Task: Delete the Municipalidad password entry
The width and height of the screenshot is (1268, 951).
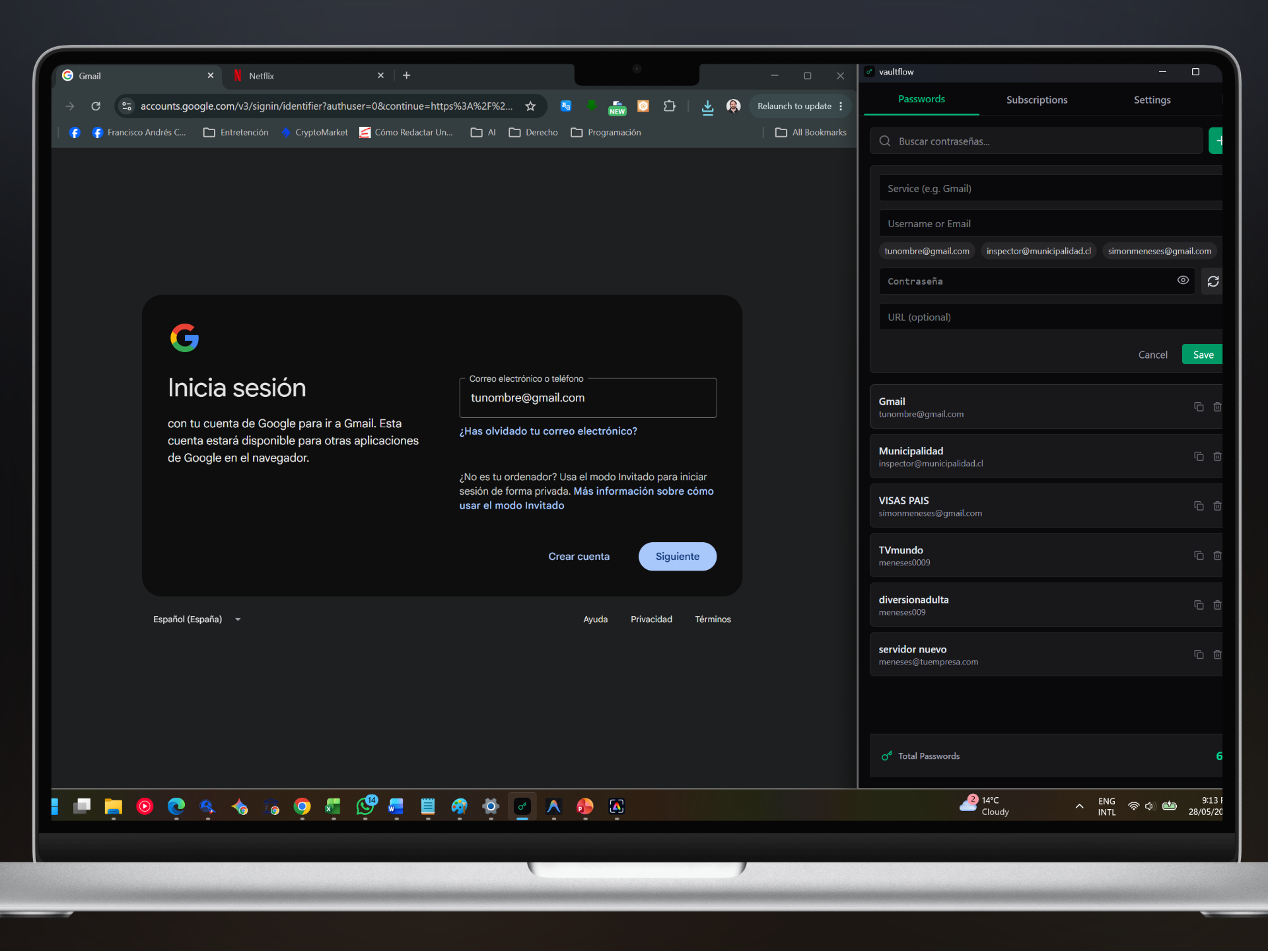Action: click(1217, 456)
